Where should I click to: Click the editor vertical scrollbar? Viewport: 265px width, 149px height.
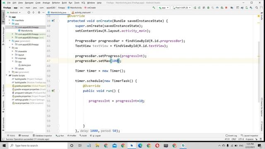tap(259, 72)
